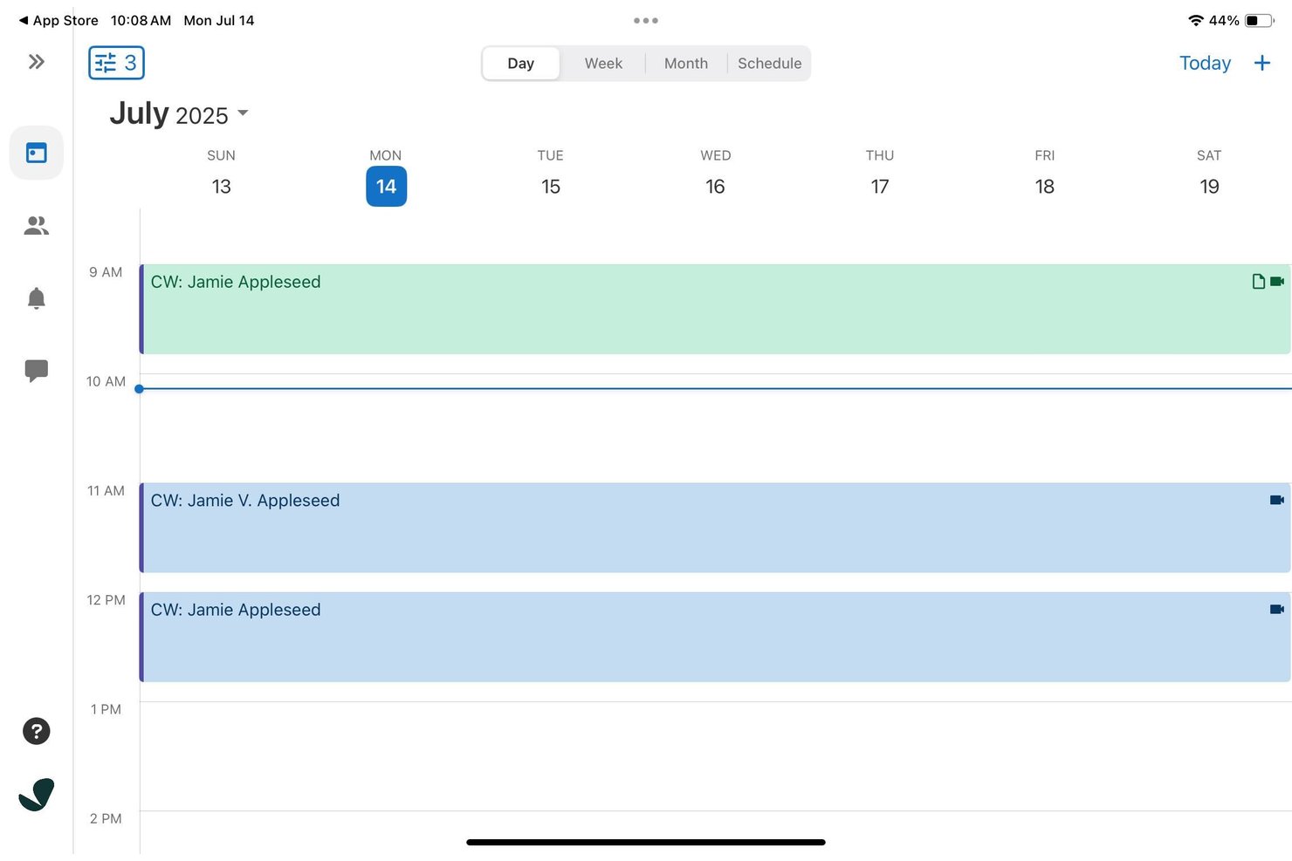
Task: Open the notifications bell icon
Action: [x=37, y=298]
